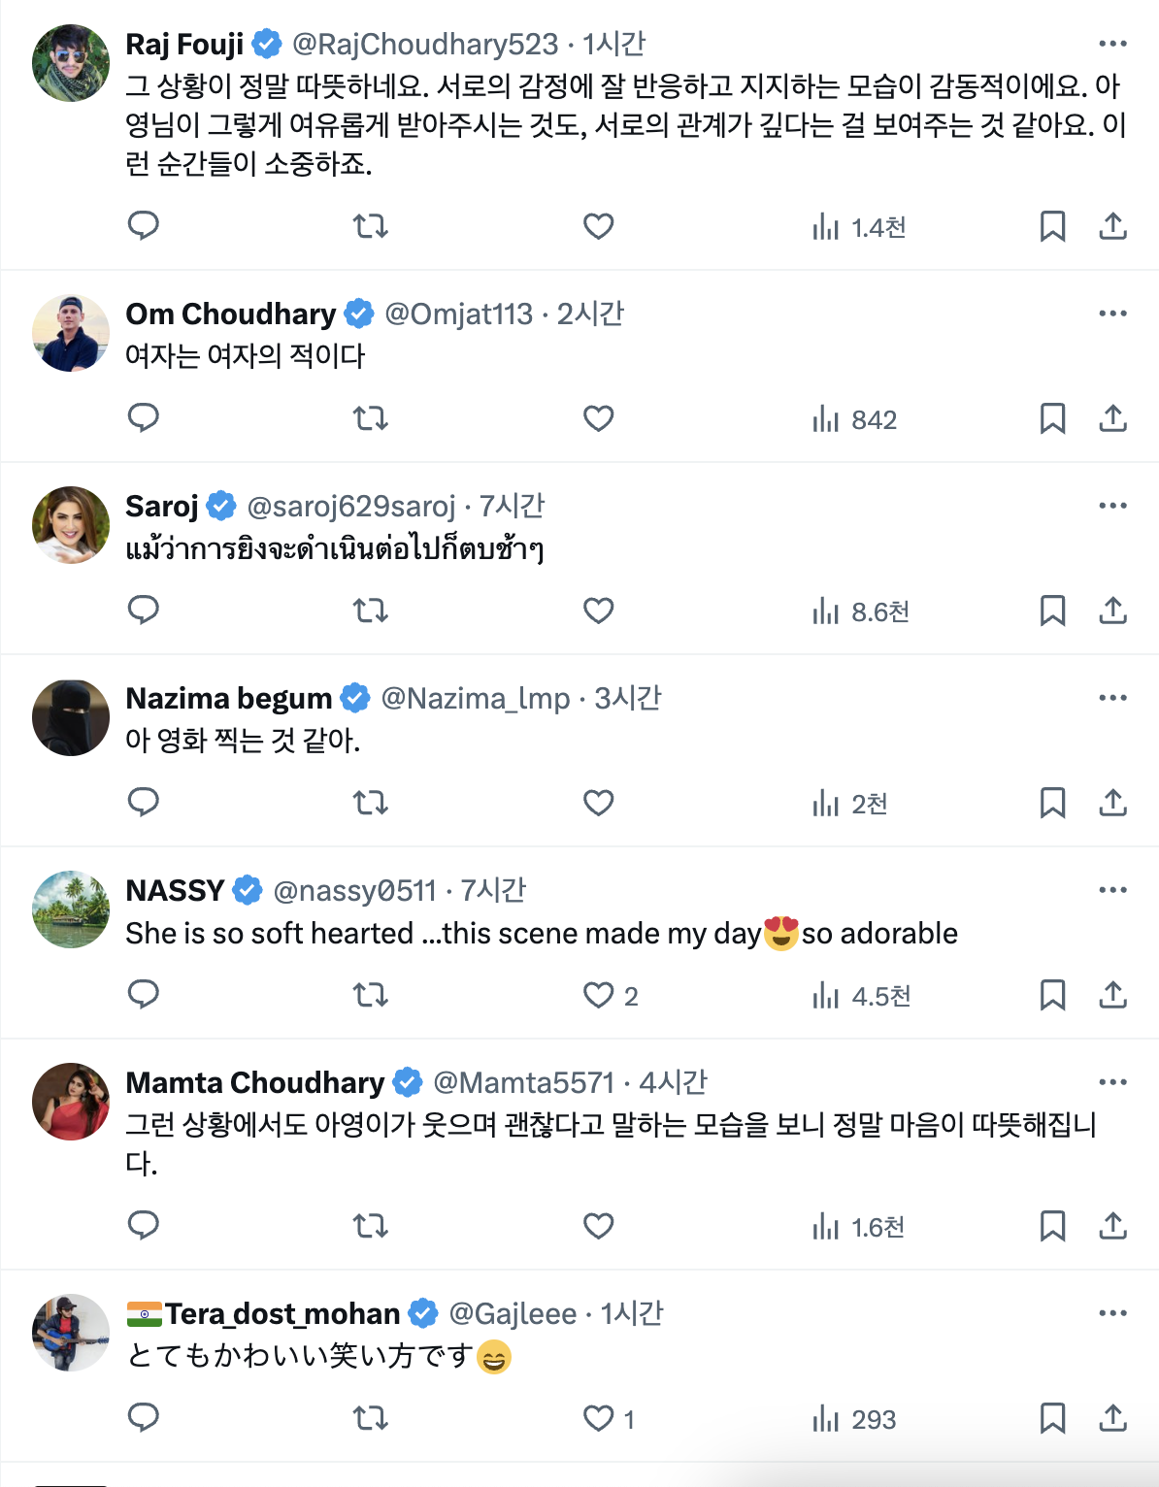Reply to Raj Fouji's tweet
The height and width of the screenshot is (1487, 1159).
pos(144,226)
